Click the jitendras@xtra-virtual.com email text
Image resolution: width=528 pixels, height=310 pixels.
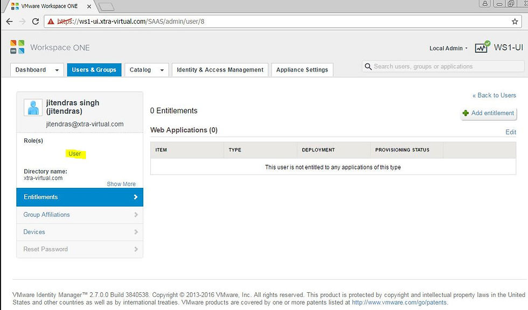(x=85, y=124)
